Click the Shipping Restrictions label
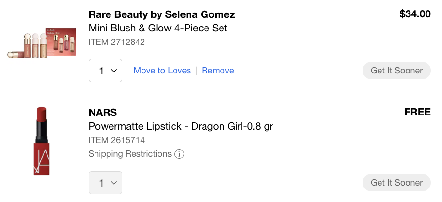 click(130, 154)
